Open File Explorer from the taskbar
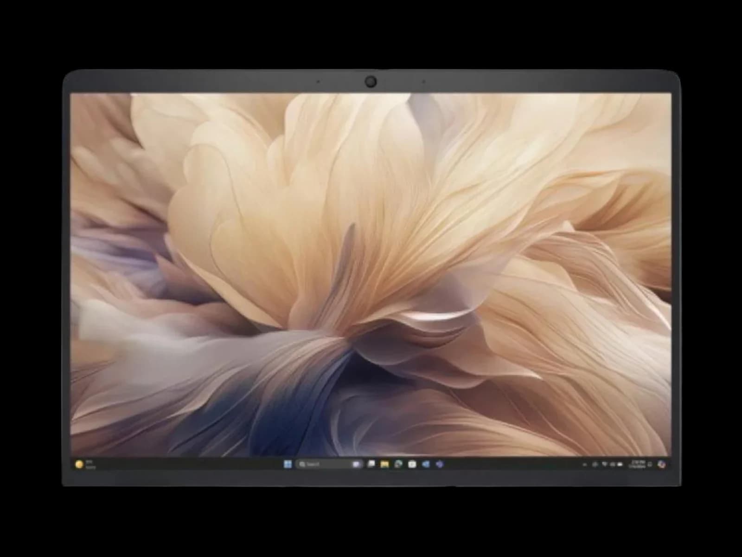The height and width of the screenshot is (557, 742). click(384, 464)
